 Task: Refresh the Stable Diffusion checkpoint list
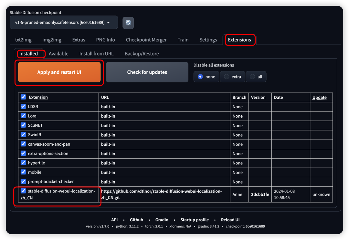click(128, 23)
